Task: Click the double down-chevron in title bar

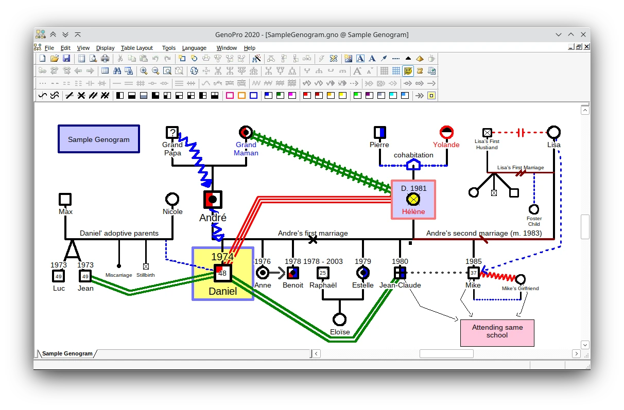Action: pyautogui.click(x=65, y=34)
